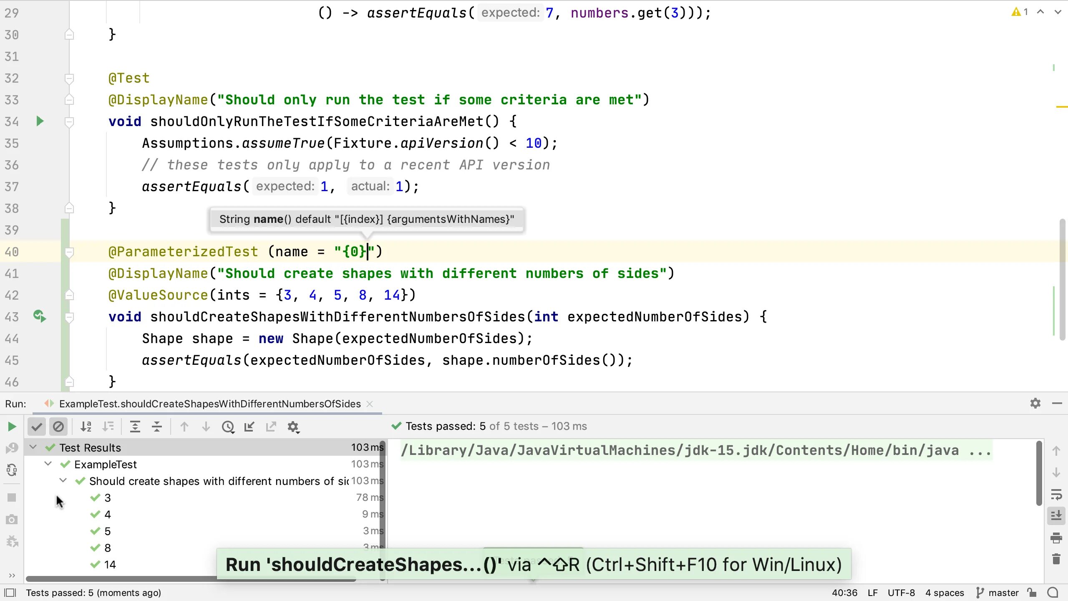
Task: Open test history clock icon
Action: 228,427
